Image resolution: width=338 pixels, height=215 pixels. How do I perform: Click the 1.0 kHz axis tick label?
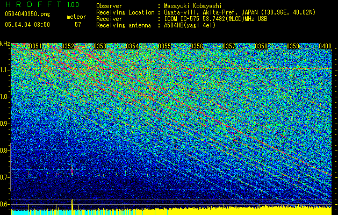coord(5,97)
